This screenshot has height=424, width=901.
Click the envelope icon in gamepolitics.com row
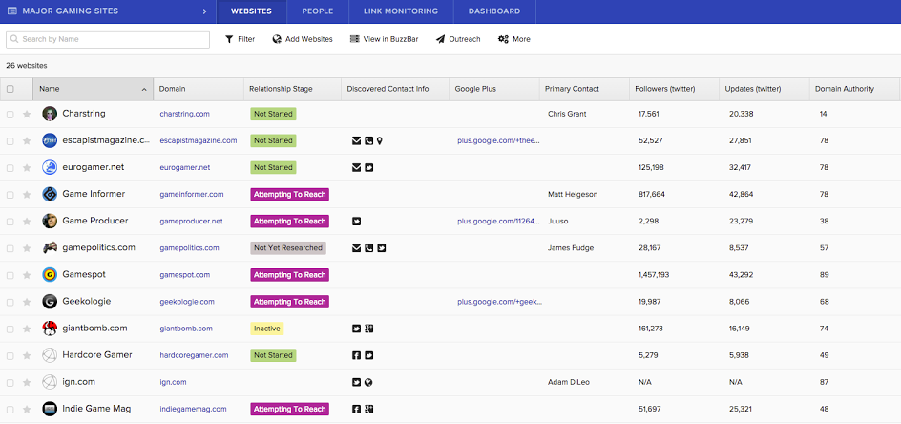(x=356, y=248)
